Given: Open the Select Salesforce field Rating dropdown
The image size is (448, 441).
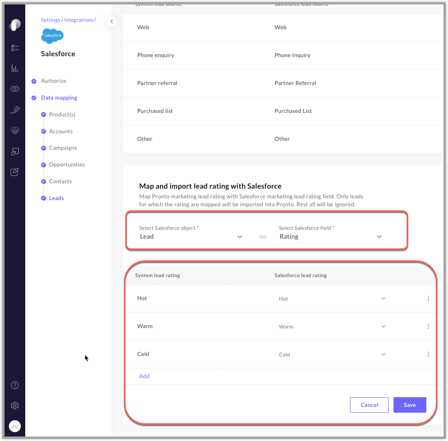Looking at the screenshot, I should tap(379, 236).
